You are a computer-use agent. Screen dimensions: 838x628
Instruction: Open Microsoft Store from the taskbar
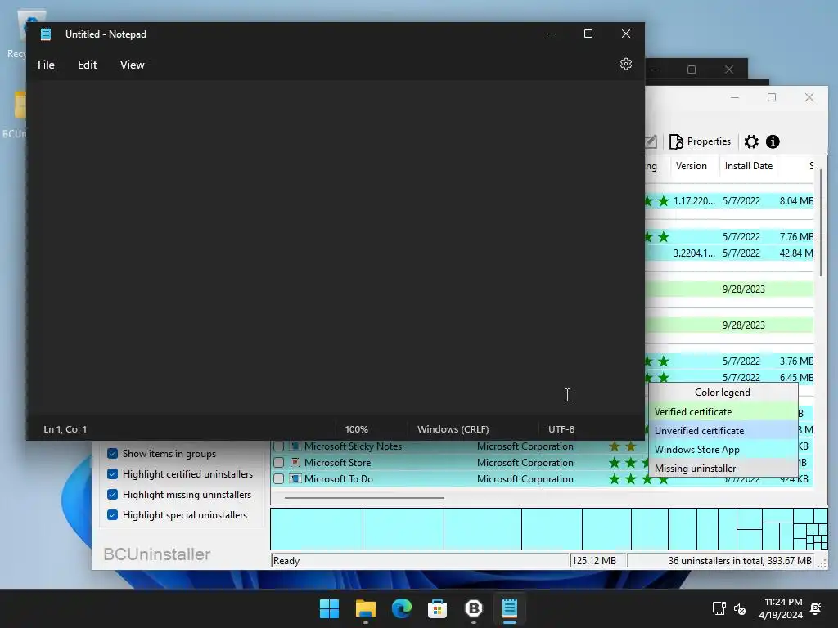click(x=437, y=608)
